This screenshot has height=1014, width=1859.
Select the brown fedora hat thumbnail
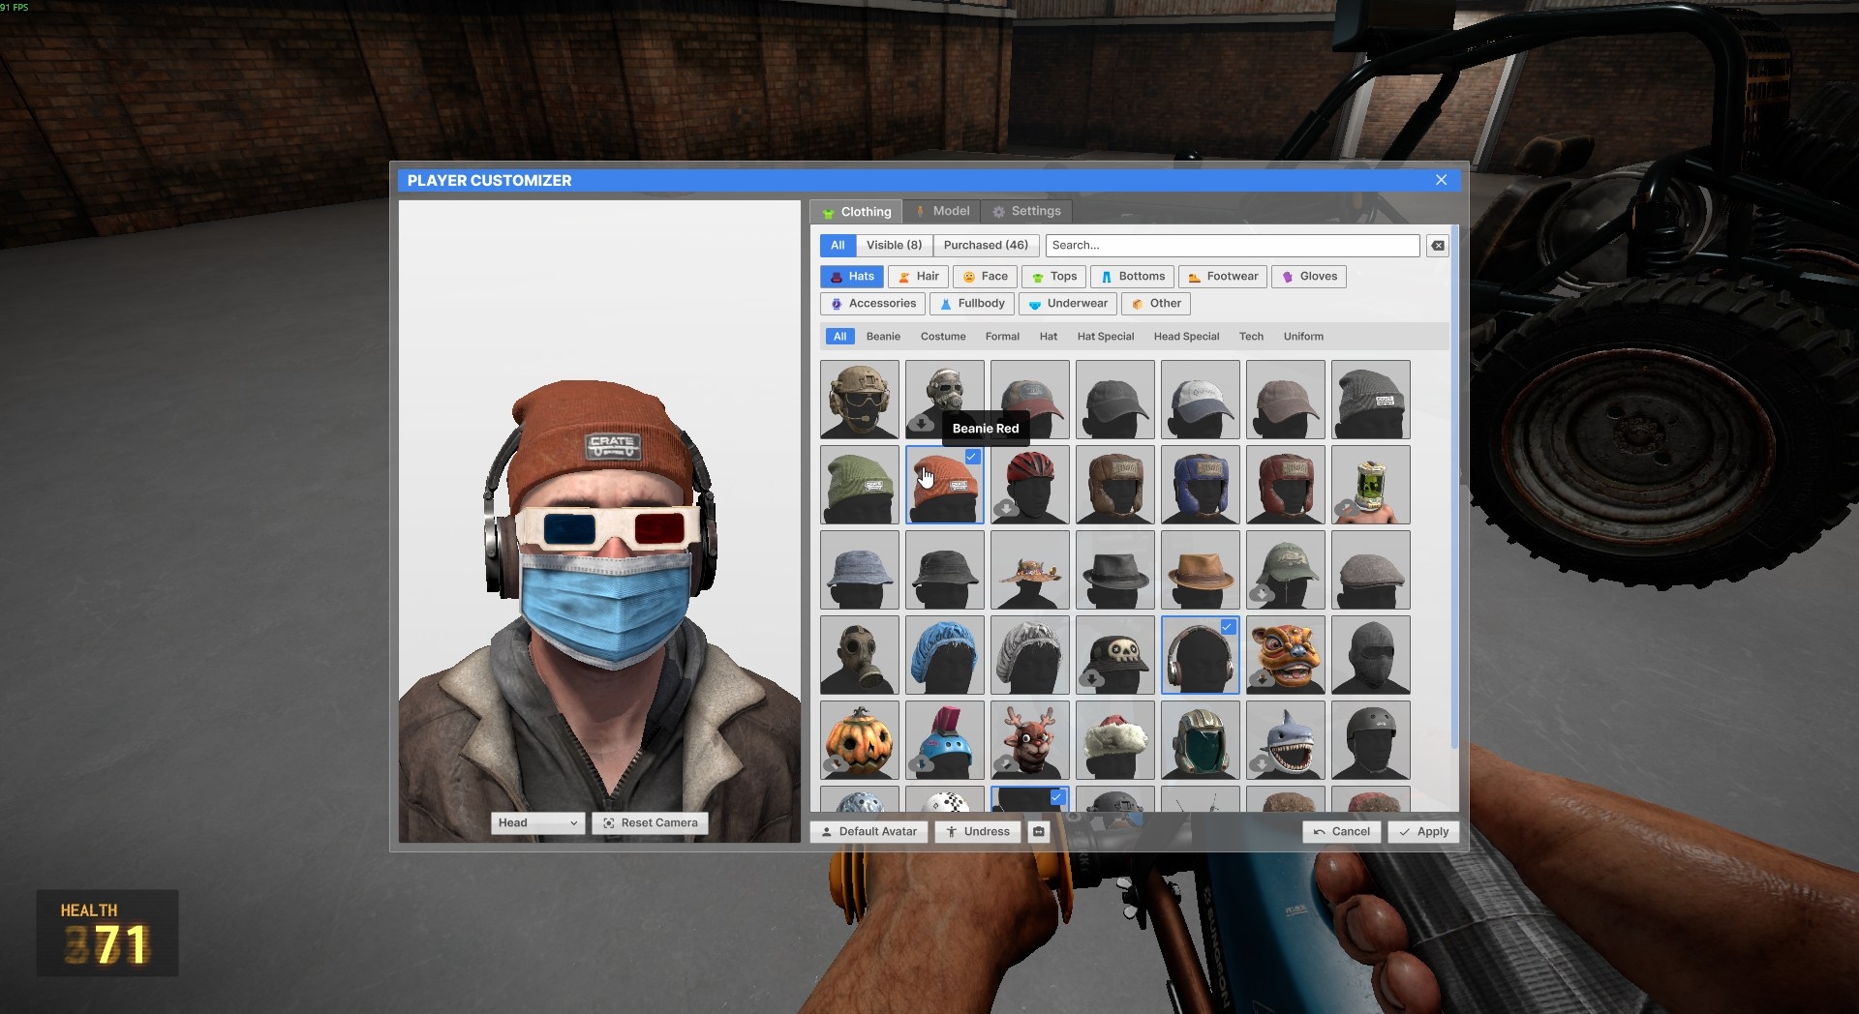[x=1200, y=570]
